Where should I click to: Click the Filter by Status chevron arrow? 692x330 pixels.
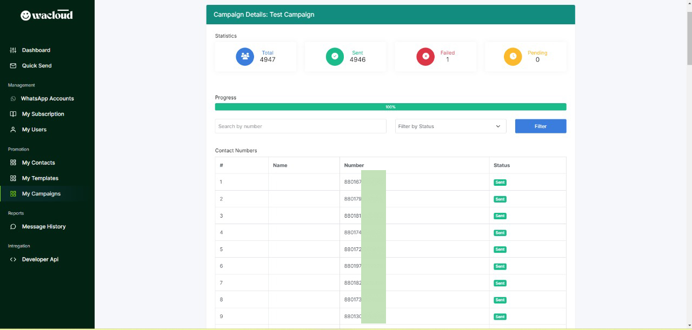(498, 126)
